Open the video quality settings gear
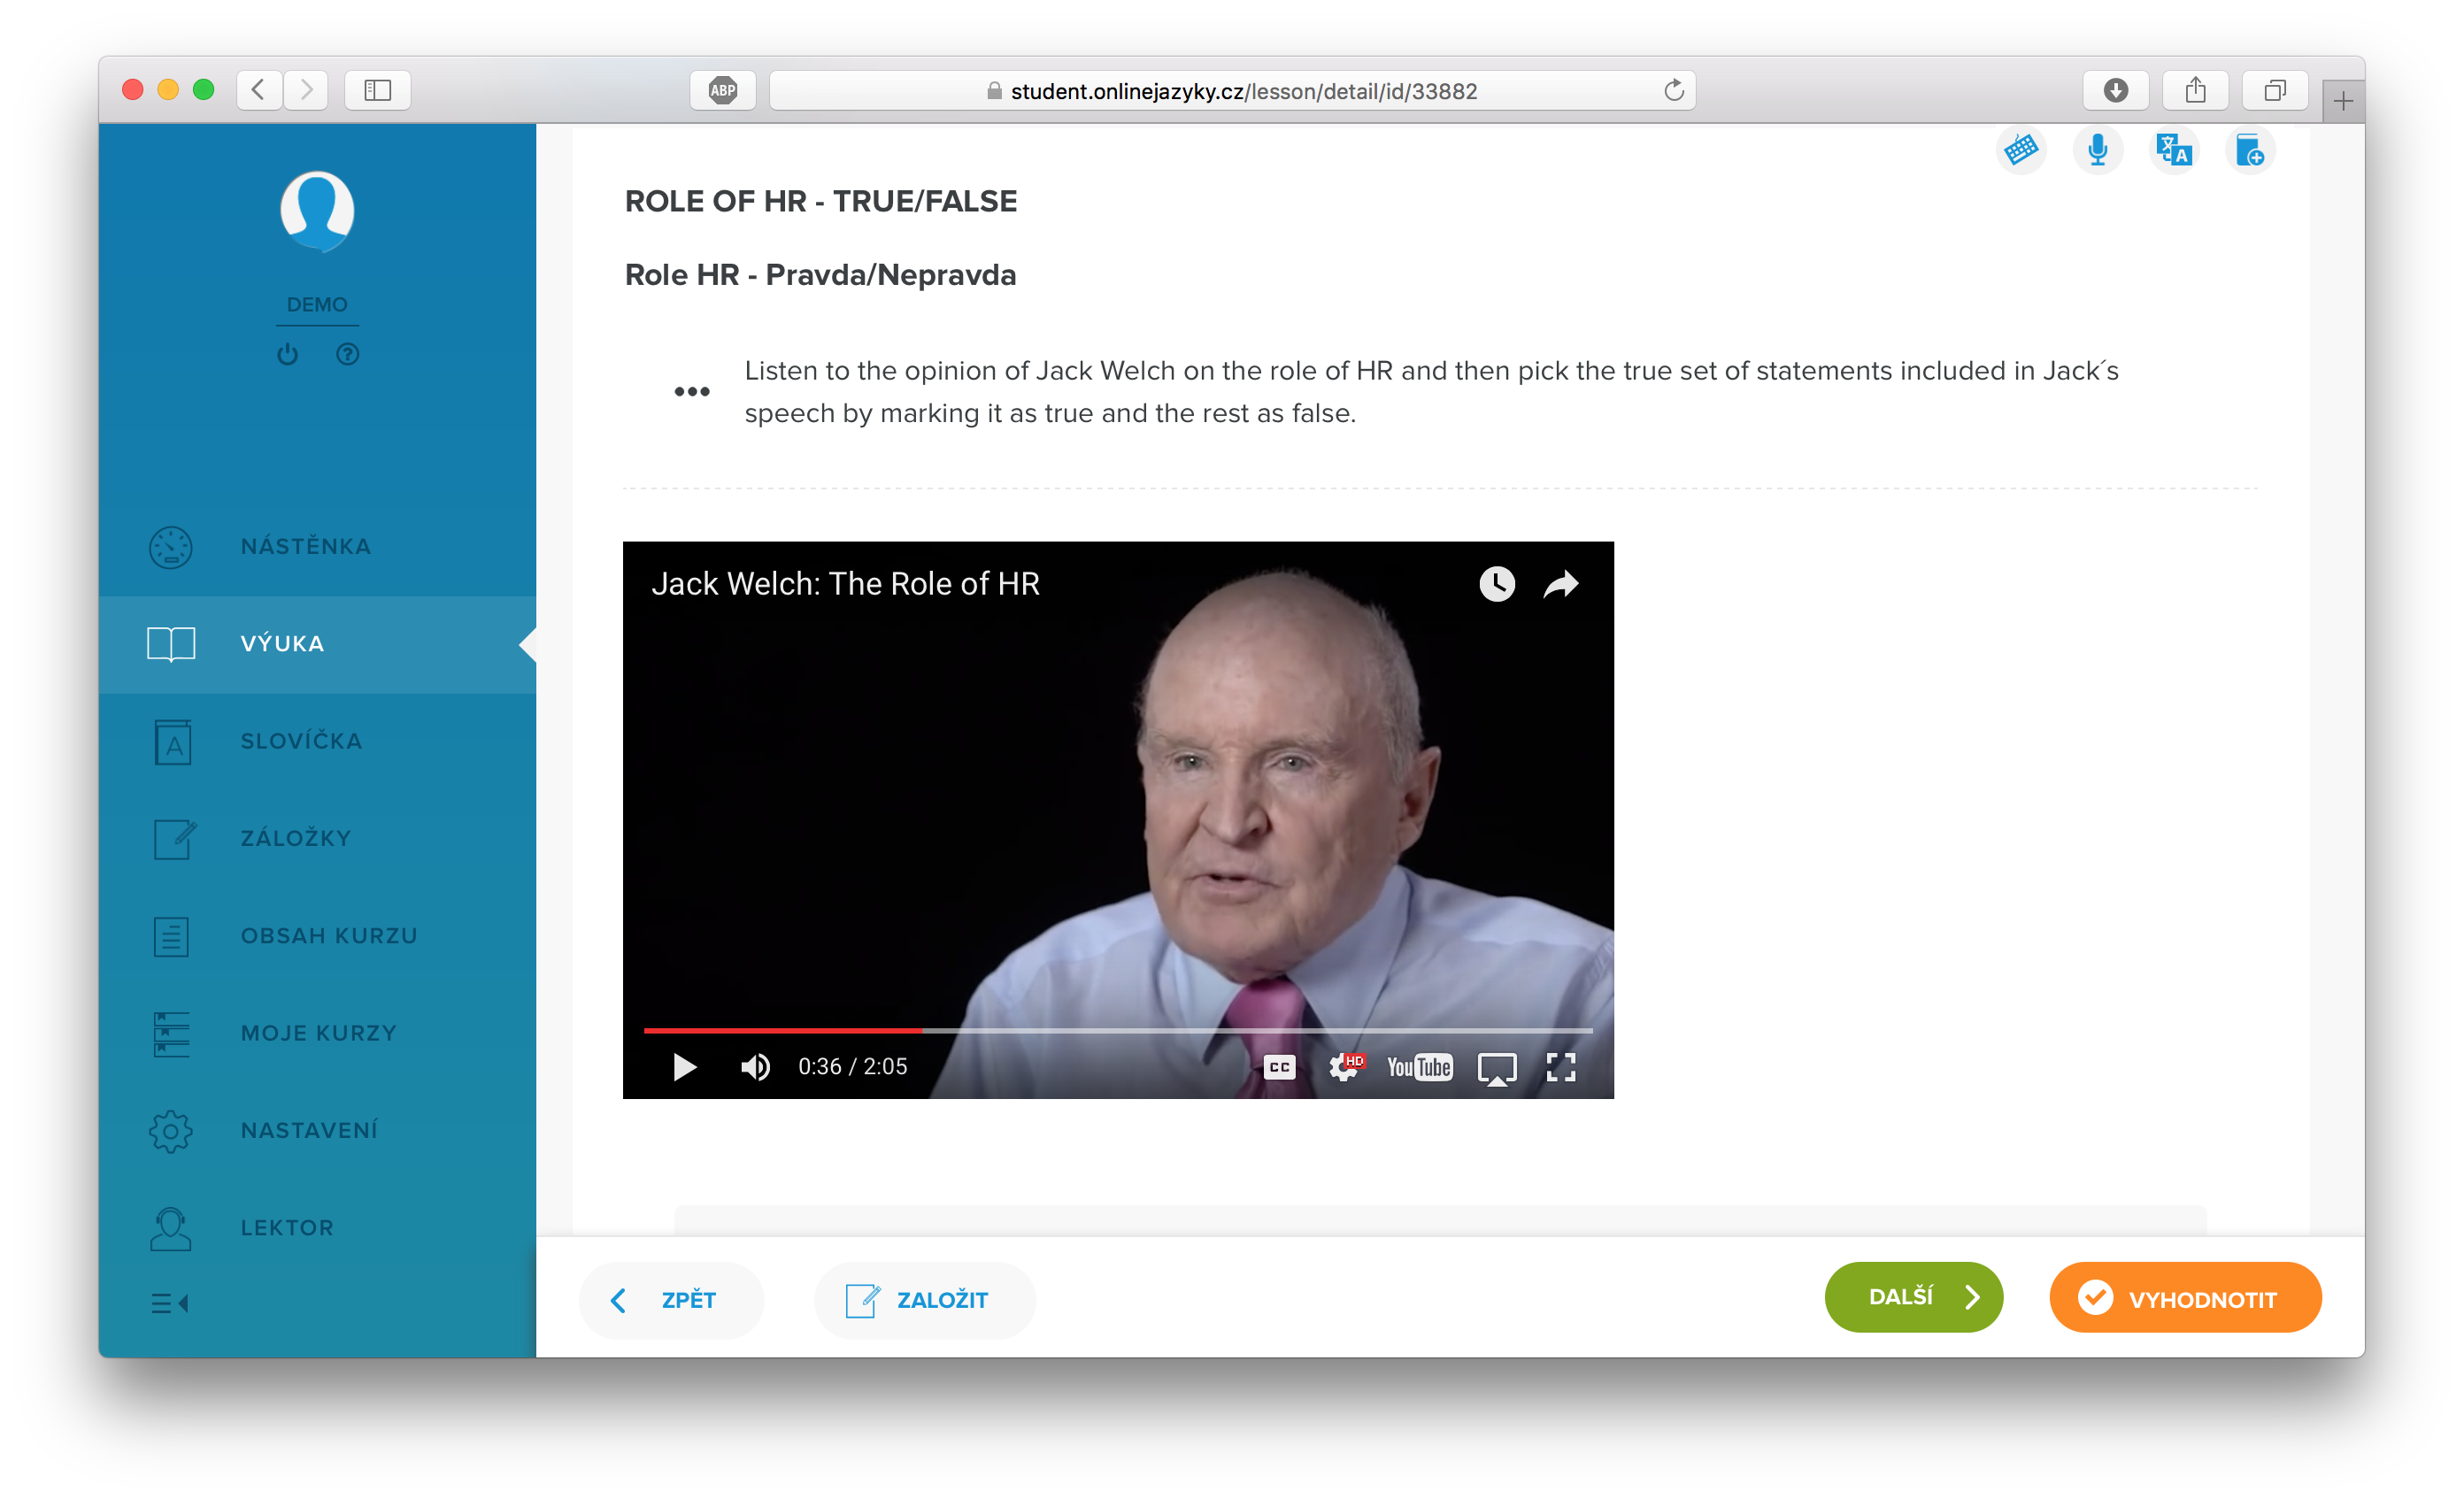Screen dimensions: 2464x1499 coord(1345,1067)
